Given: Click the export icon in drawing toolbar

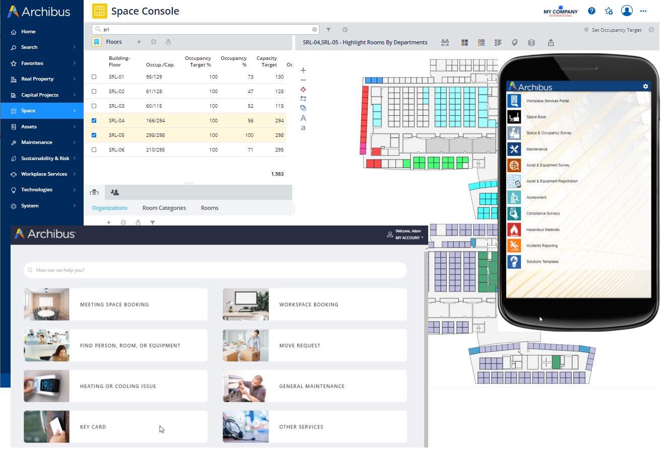Looking at the screenshot, I should tap(551, 43).
